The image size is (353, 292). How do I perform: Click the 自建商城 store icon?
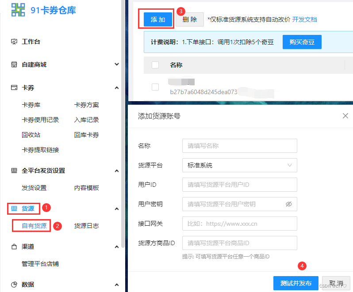pyautogui.click(x=14, y=64)
